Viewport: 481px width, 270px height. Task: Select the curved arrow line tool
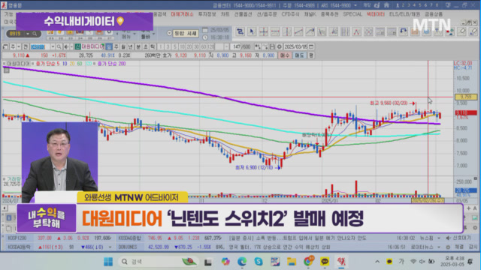tap(310, 31)
